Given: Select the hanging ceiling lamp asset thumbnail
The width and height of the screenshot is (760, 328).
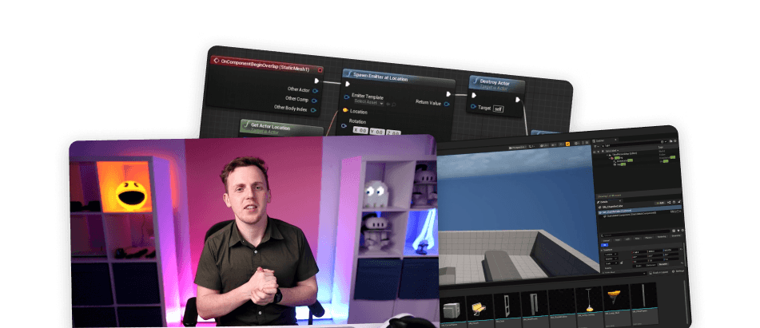Looking at the screenshot, I should [589, 300].
